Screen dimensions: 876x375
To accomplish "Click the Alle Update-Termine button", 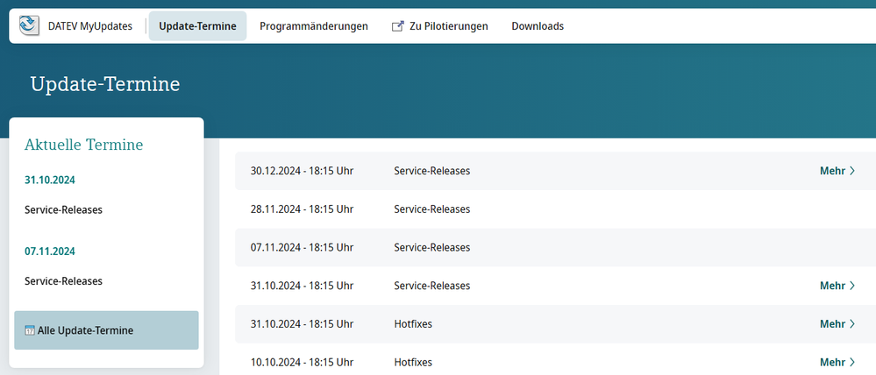I will [106, 330].
